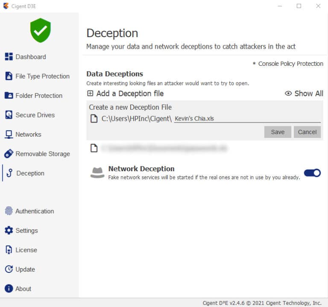Image resolution: width=328 pixels, height=307 pixels.
Task: Click the Network Deception hat icon
Action: click(x=97, y=173)
